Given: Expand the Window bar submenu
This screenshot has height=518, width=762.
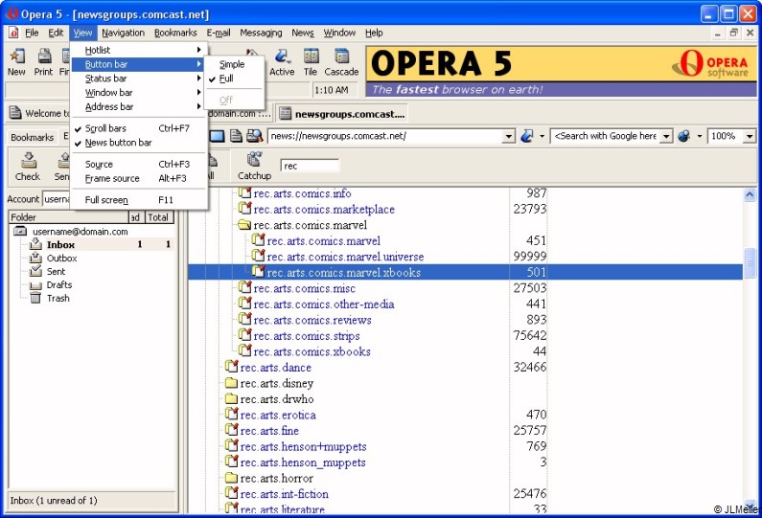Looking at the screenshot, I should tap(140, 92).
